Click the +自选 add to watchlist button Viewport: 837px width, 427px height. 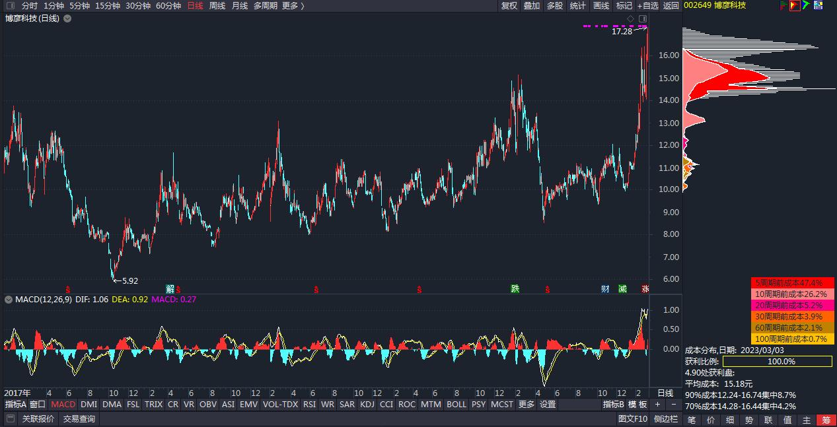(x=647, y=6)
